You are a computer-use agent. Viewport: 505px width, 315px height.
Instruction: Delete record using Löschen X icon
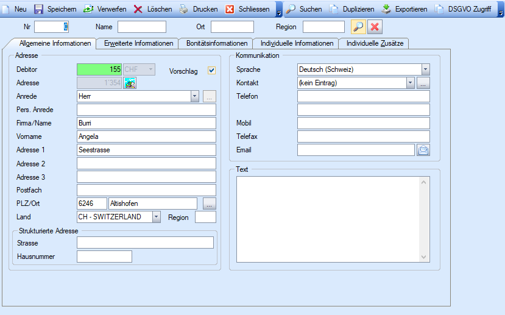click(x=138, y=9)
